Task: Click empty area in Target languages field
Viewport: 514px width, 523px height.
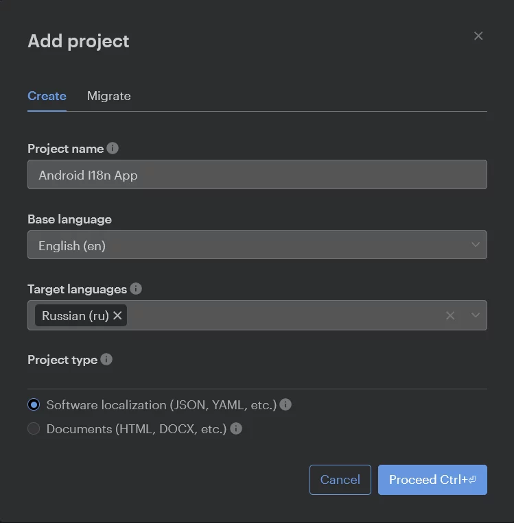Action: 284,315
